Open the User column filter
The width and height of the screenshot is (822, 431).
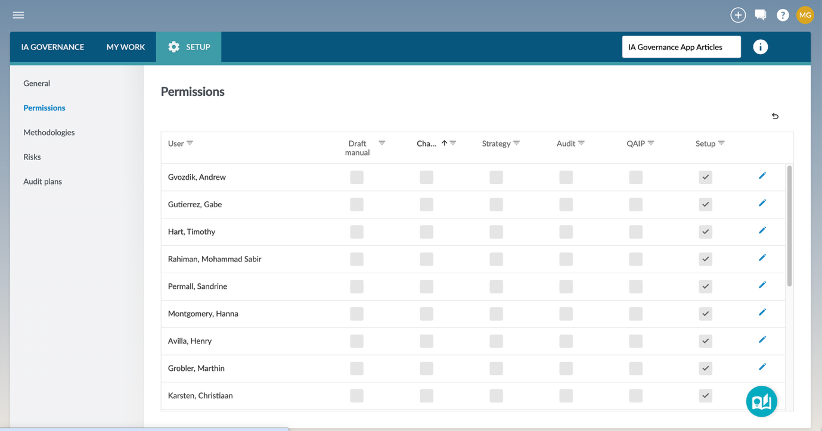click(x=190, y=143)
